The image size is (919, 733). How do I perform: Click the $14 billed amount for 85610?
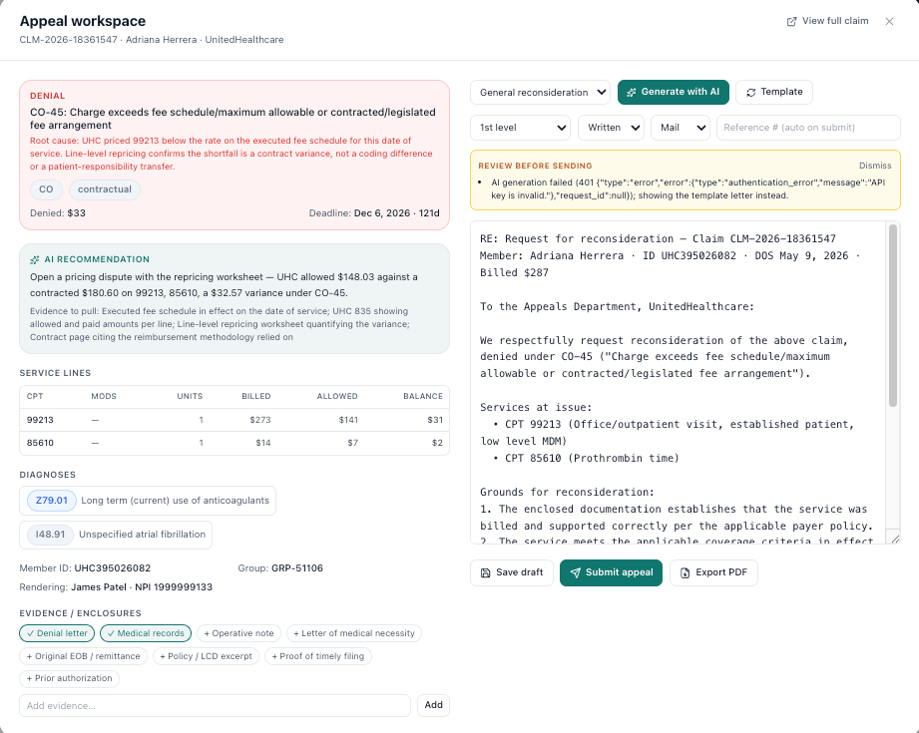point(262,443)
